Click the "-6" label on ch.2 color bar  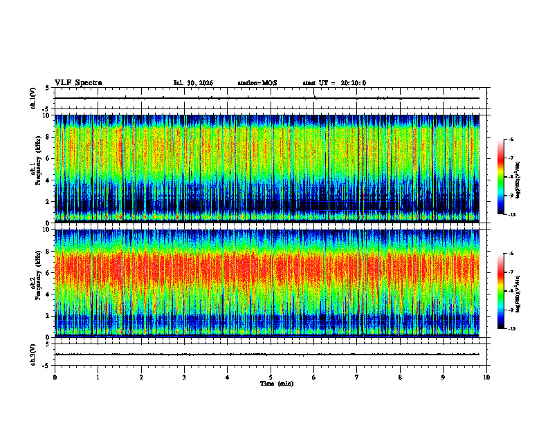click(511, 254)
